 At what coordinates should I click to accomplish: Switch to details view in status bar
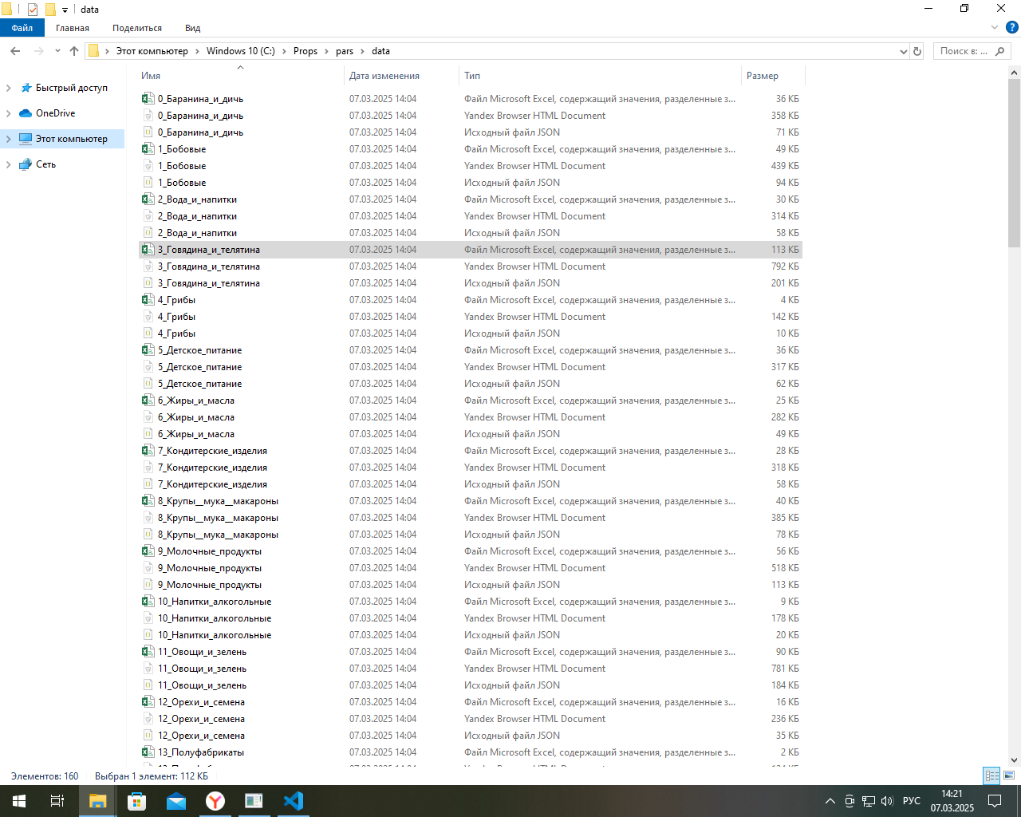(992, 776)
